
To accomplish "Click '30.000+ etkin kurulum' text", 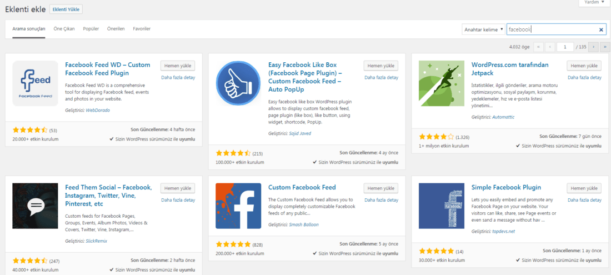I will pyautogui.click(x=442, y=260).
